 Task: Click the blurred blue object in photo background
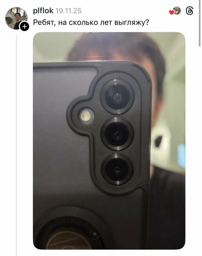pos(182,156)
